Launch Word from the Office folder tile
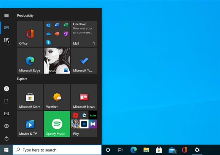The width and height of the screenshot is (220, 155). pyautogui.click(x=57, y=25)
